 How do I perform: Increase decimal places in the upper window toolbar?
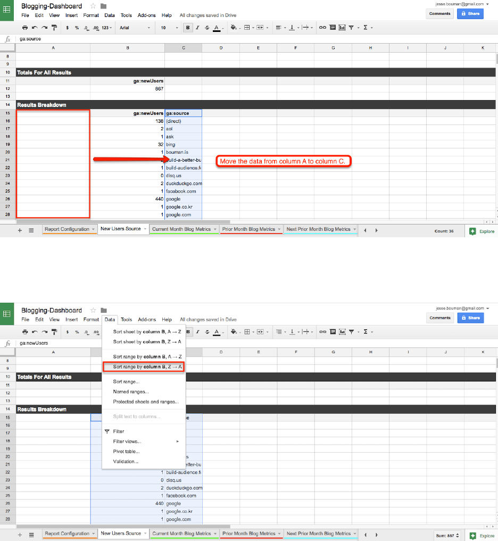(x=96, y=28)
